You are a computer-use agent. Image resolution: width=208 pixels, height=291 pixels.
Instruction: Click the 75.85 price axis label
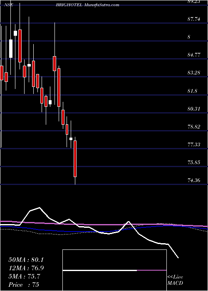[x=194, y=163]
